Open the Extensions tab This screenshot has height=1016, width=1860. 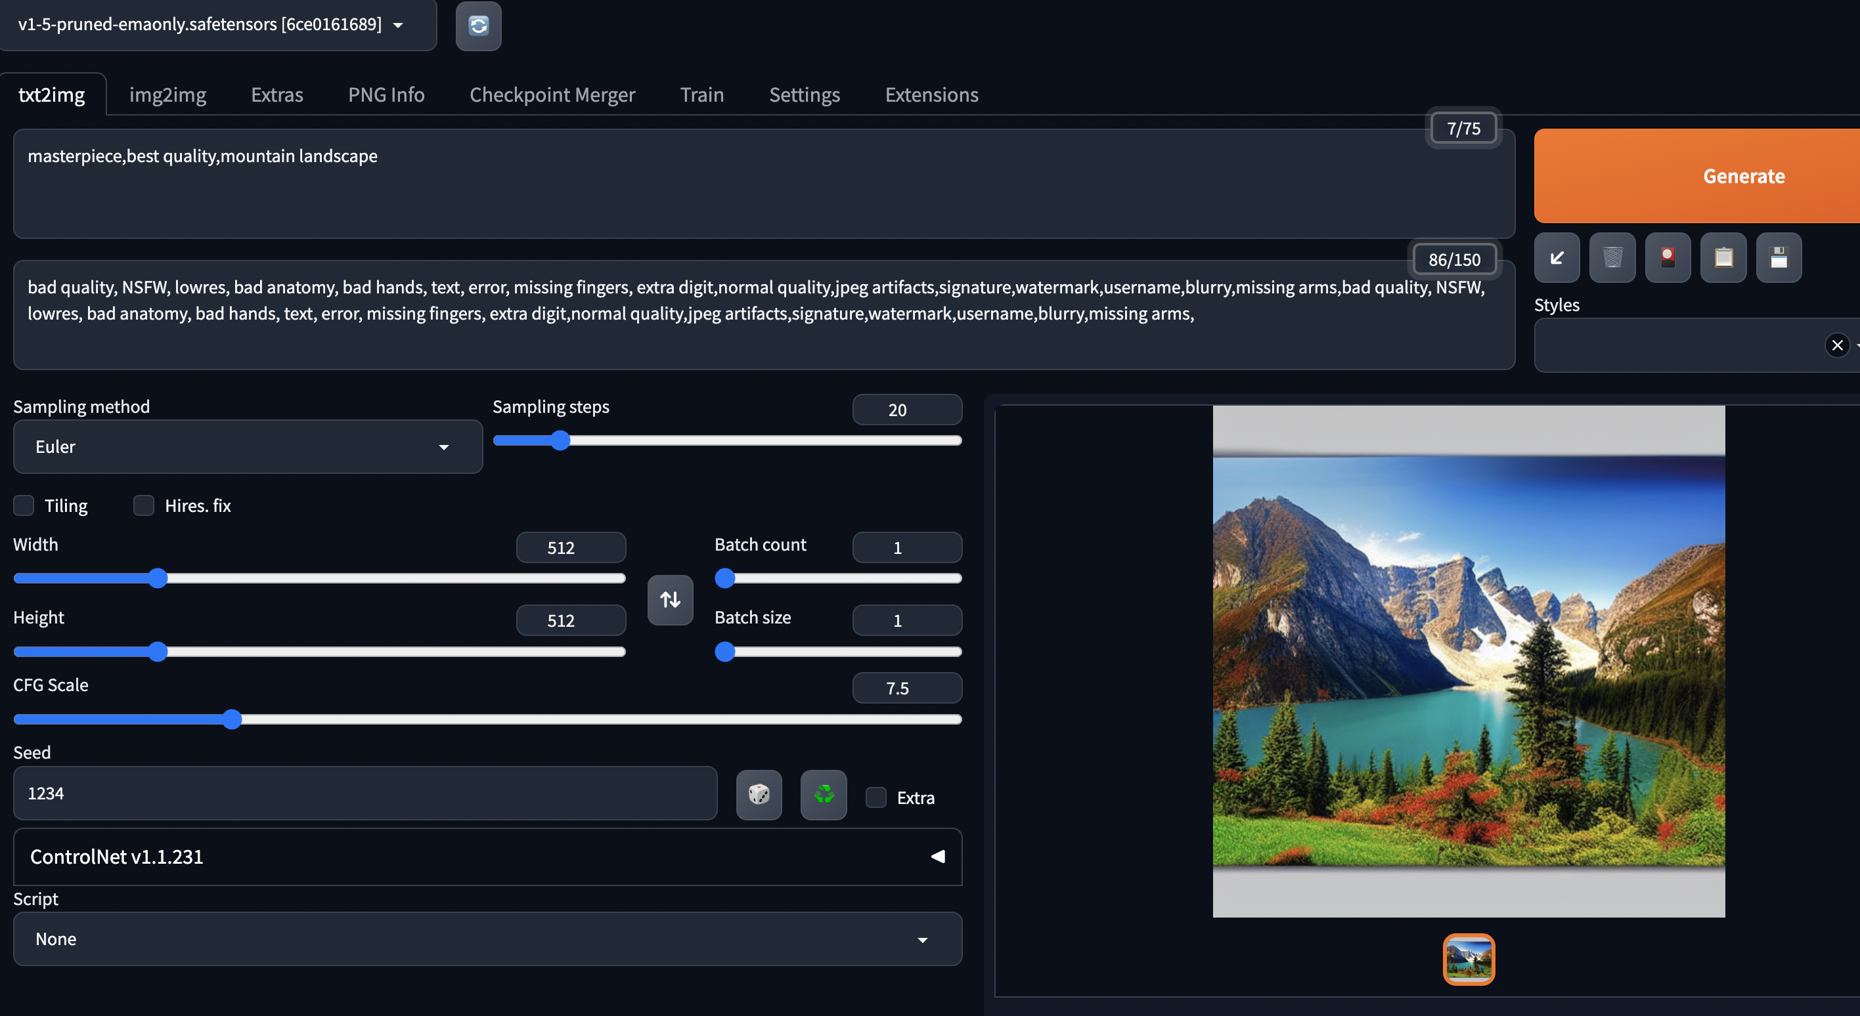coord(931,95)
